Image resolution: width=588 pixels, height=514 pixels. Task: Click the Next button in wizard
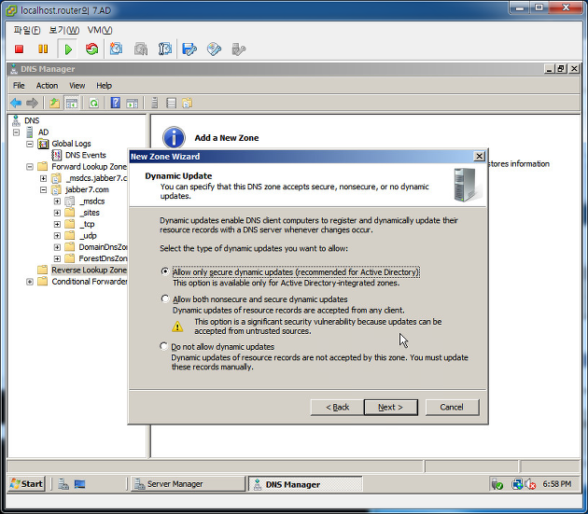click(x=390, y=407)
